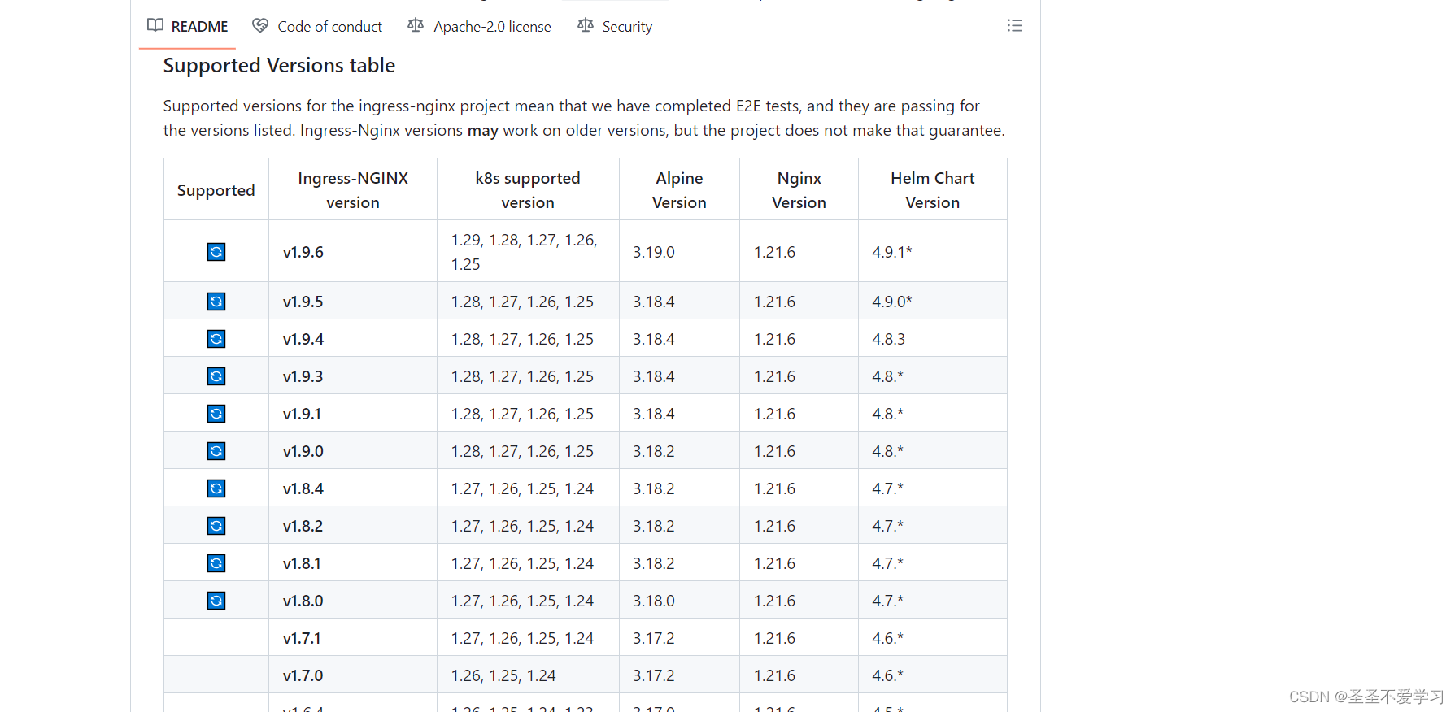The width and height of the screenshot is (1455, 712).
Task: Select the v1.8.0 version cell
Action: (353, 601)
